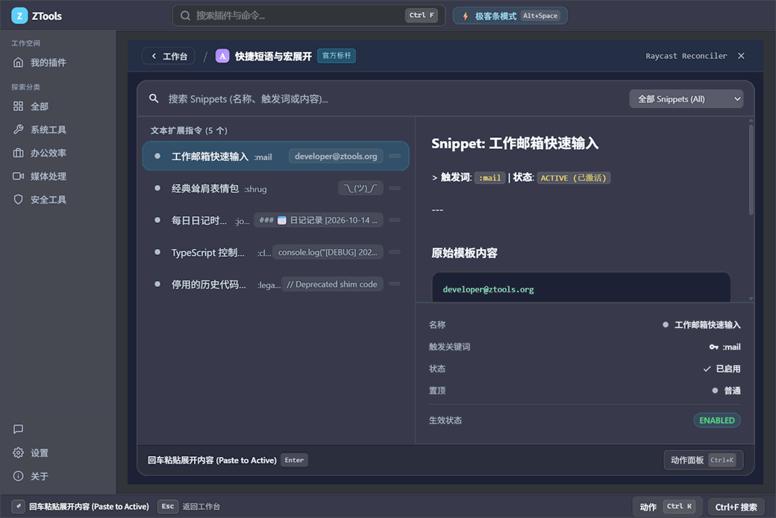
Task: Close the Raycast Reconciler panel
Action: coord(741,56)
